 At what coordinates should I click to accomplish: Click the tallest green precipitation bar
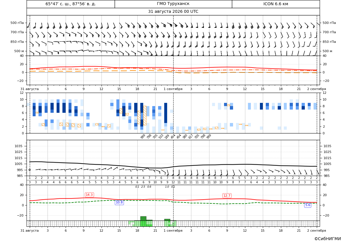click(143, 218)
